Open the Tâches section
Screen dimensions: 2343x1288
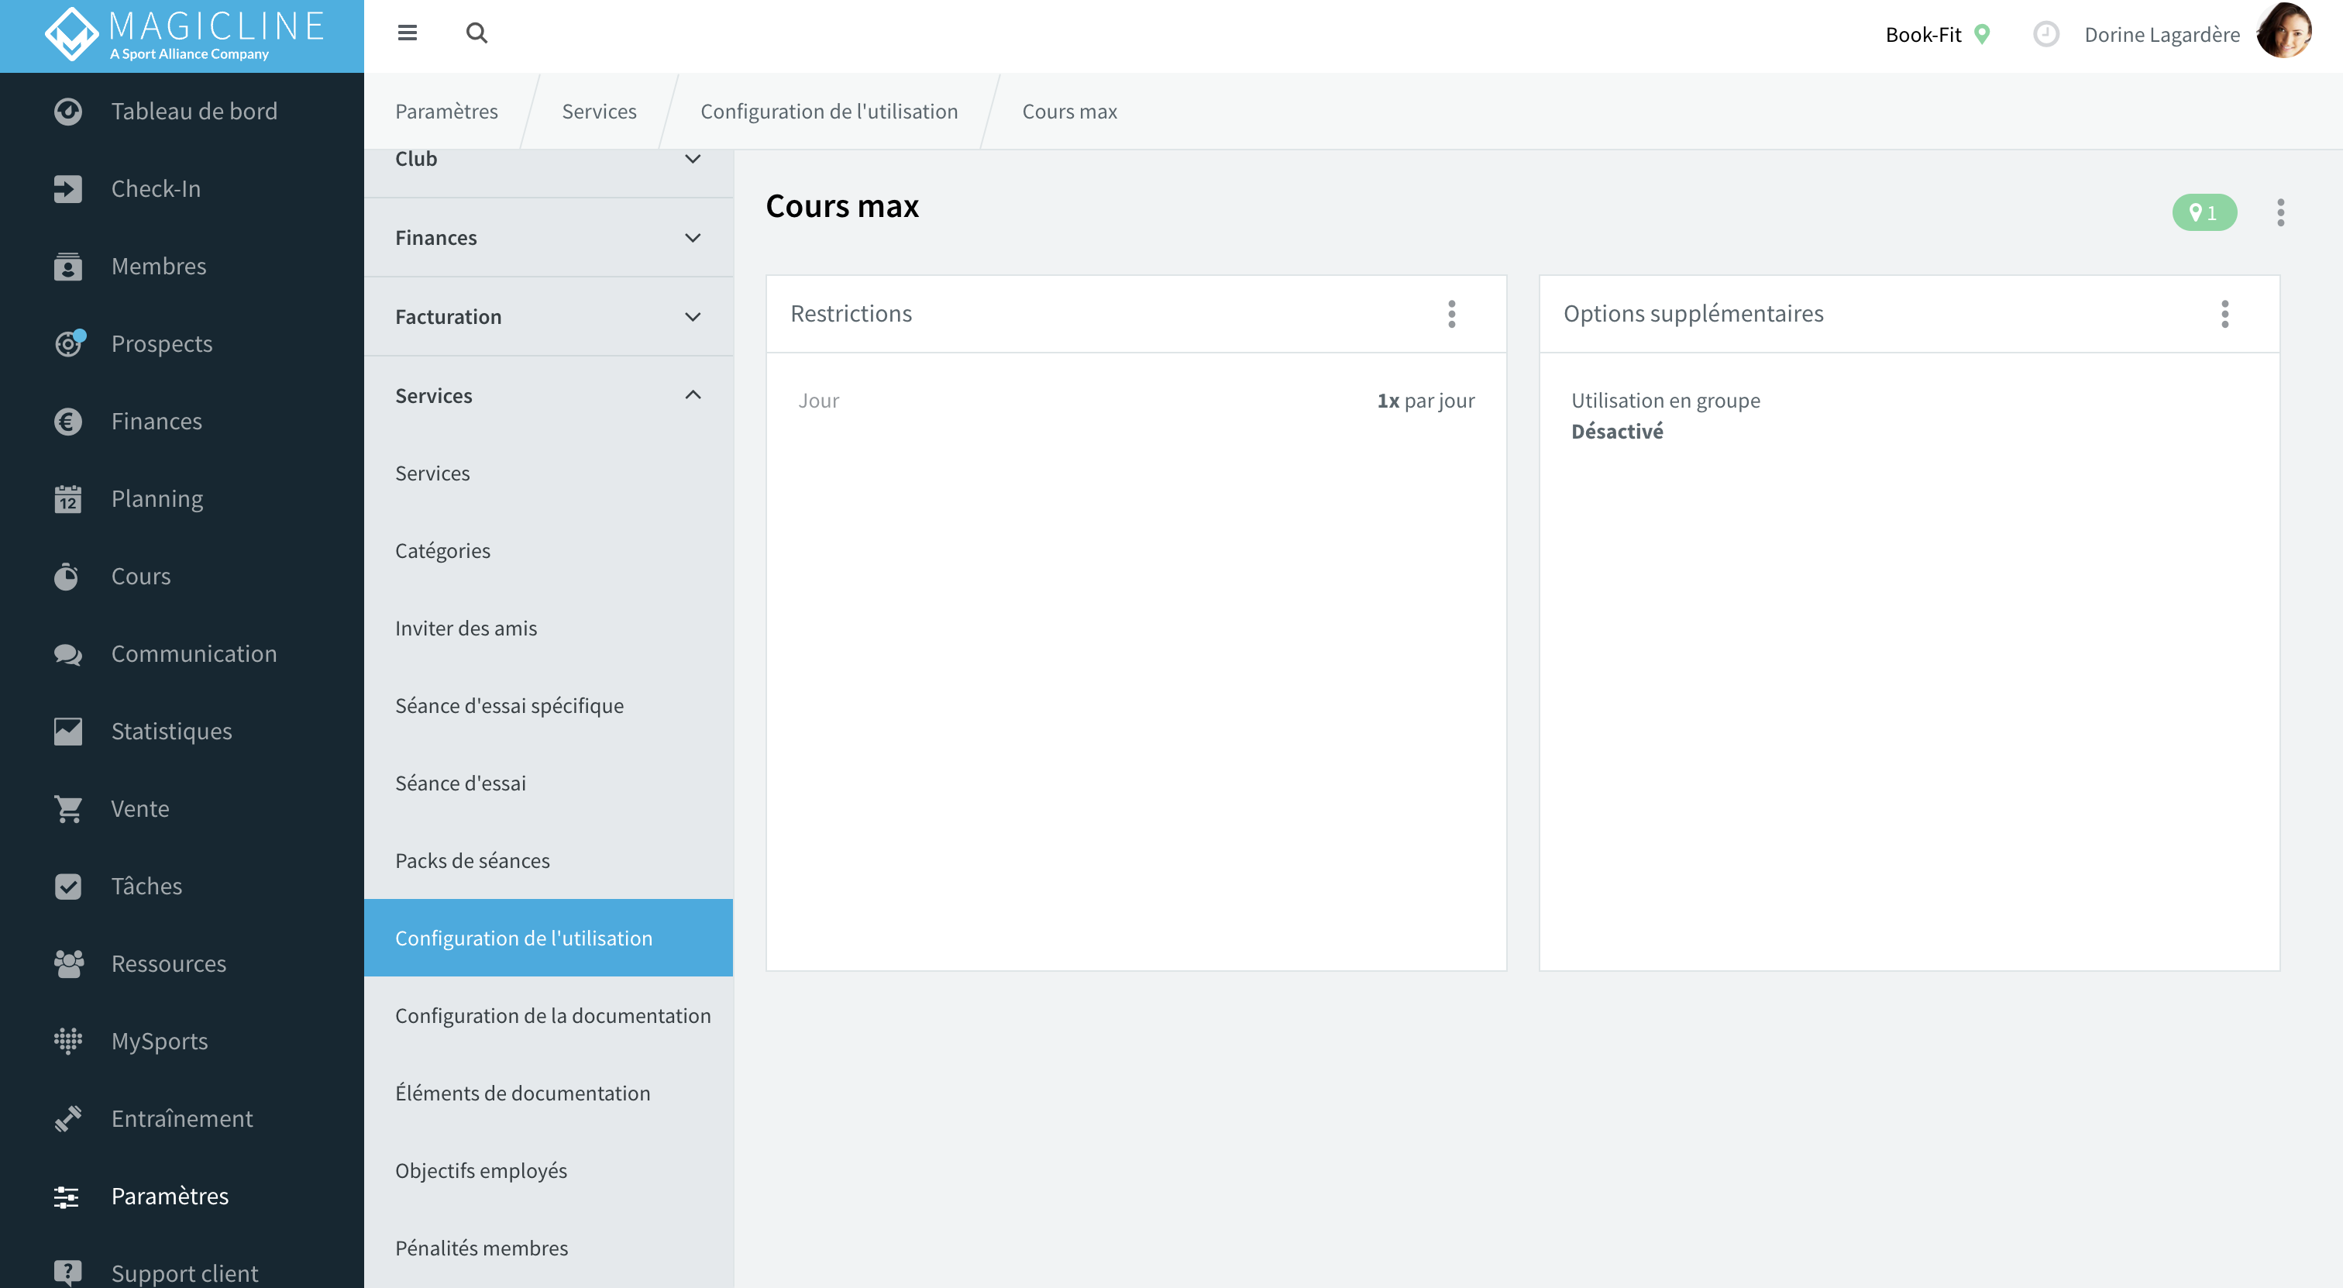coord(182,886)
